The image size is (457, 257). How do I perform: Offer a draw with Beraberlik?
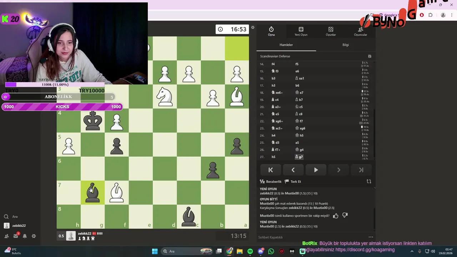click(271, 182)
